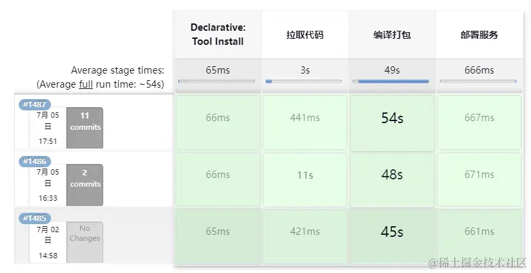The height and width of the screenshot is (273, 531).
Task: Select the 441ms 拉取代码 cell
Action: pyautogui.click(x=304, y=118)
